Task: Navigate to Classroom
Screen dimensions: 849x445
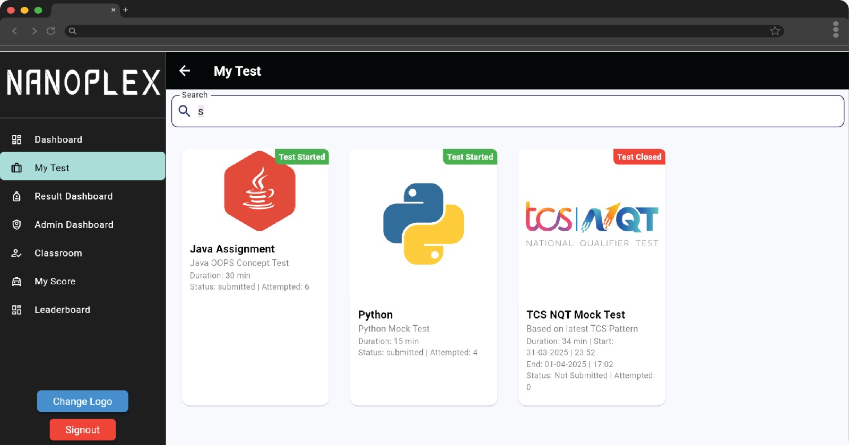Action: (83, 253)
